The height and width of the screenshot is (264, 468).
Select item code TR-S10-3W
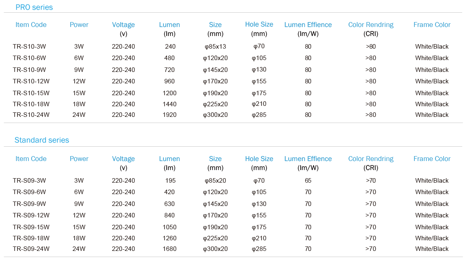coord(29,47)
